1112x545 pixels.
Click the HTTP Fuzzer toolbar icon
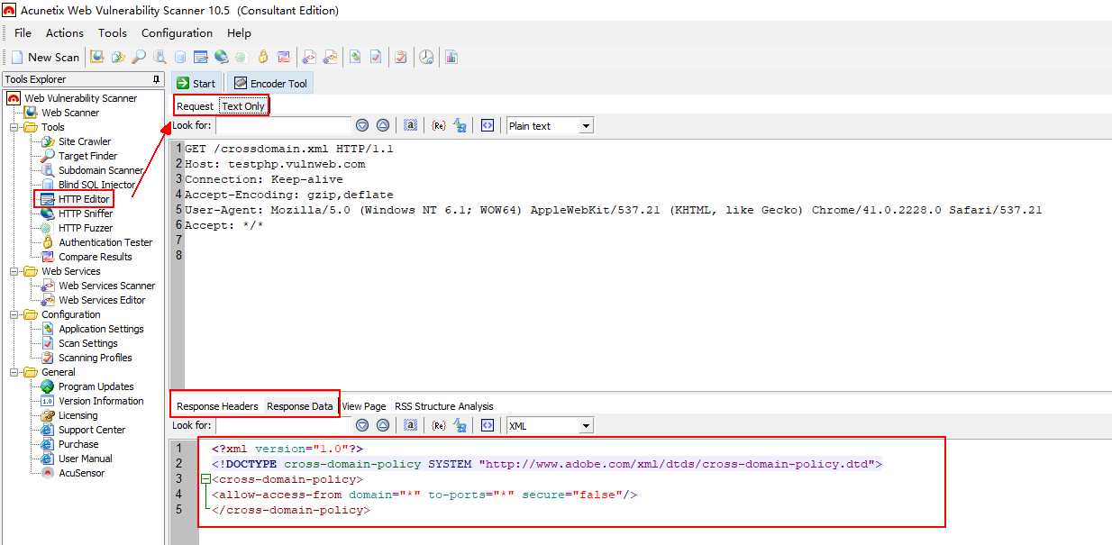tap(241, 57)
